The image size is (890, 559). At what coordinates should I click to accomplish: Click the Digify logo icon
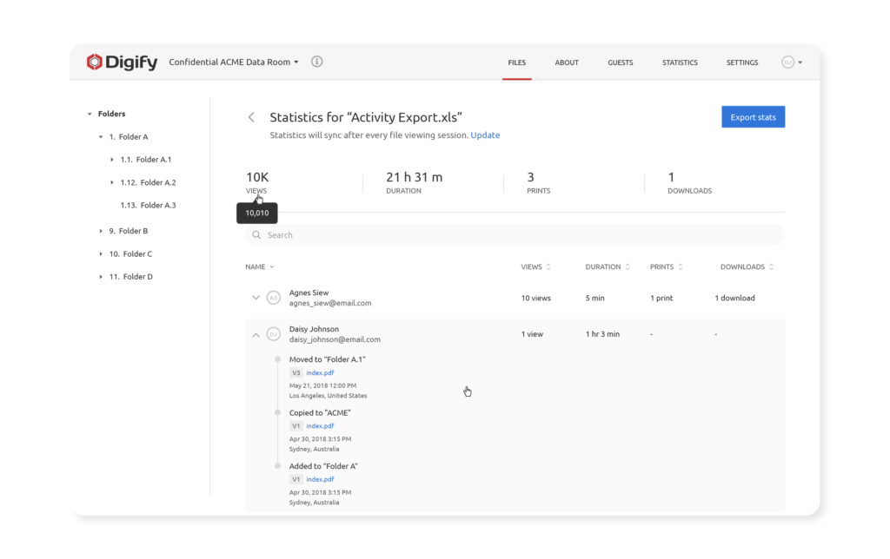95,62
